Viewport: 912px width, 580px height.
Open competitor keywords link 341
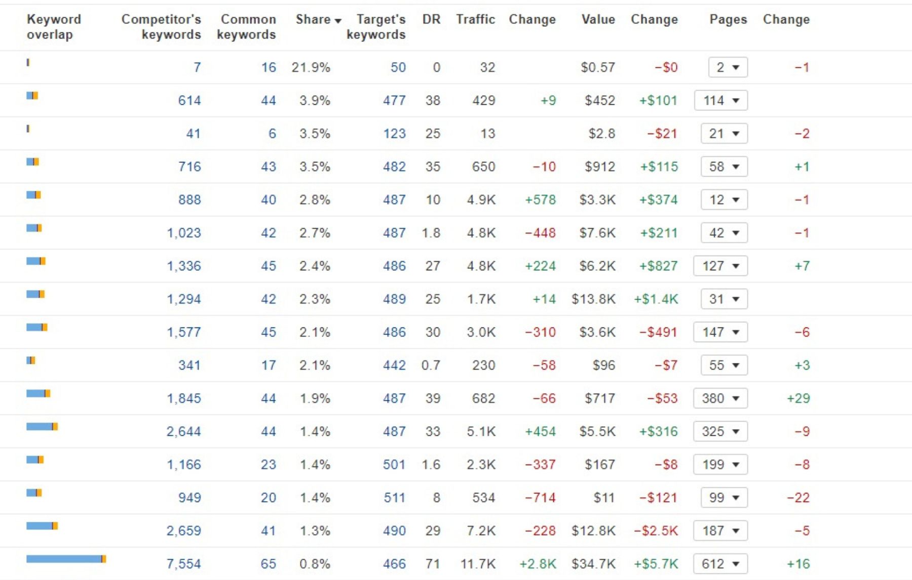point(189,365)
